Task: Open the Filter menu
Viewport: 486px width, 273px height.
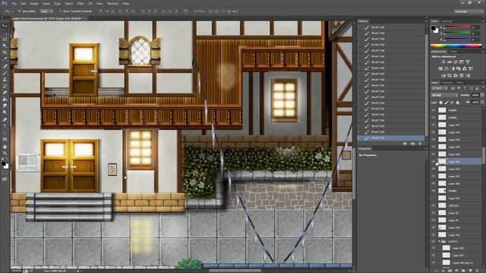Action: [80, 3]
